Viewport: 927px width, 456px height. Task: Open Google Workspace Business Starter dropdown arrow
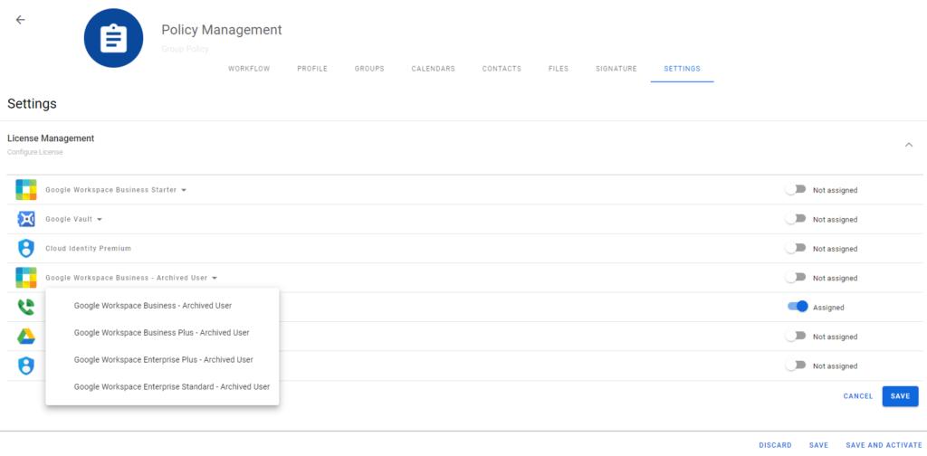point(184,190)
